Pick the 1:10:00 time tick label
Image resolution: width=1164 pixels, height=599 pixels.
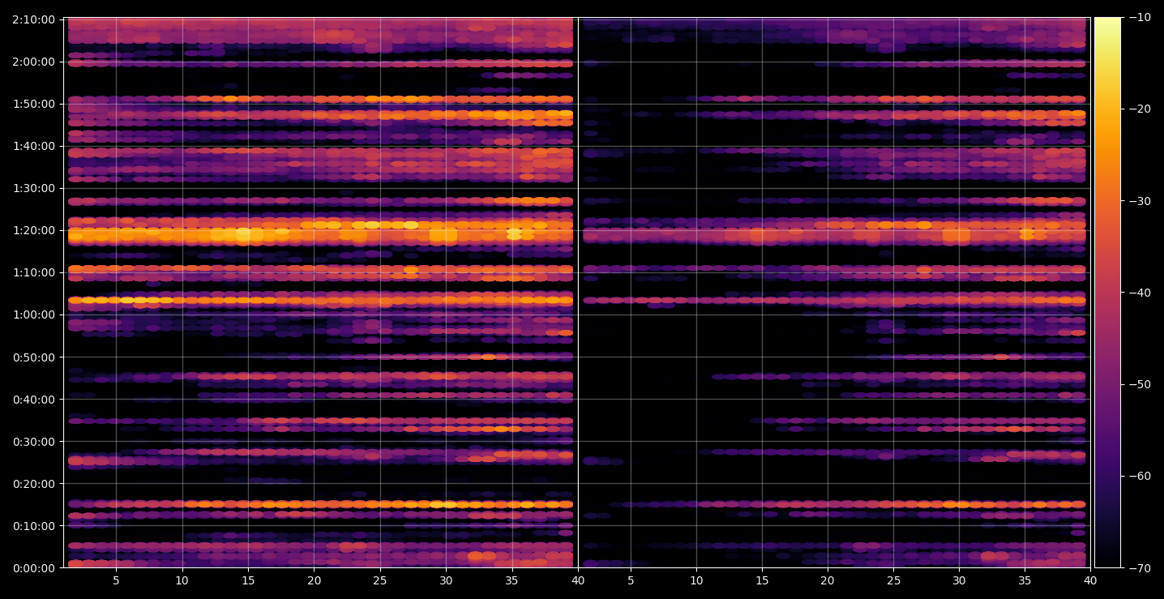point(33,272)
